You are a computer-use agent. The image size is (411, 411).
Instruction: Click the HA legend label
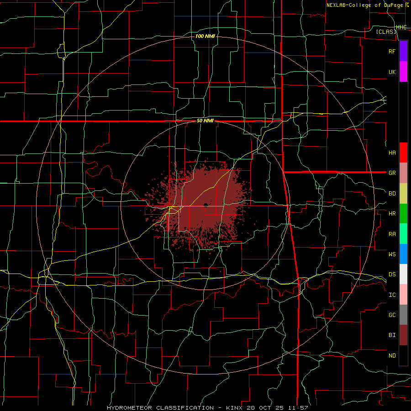[392, 153]
